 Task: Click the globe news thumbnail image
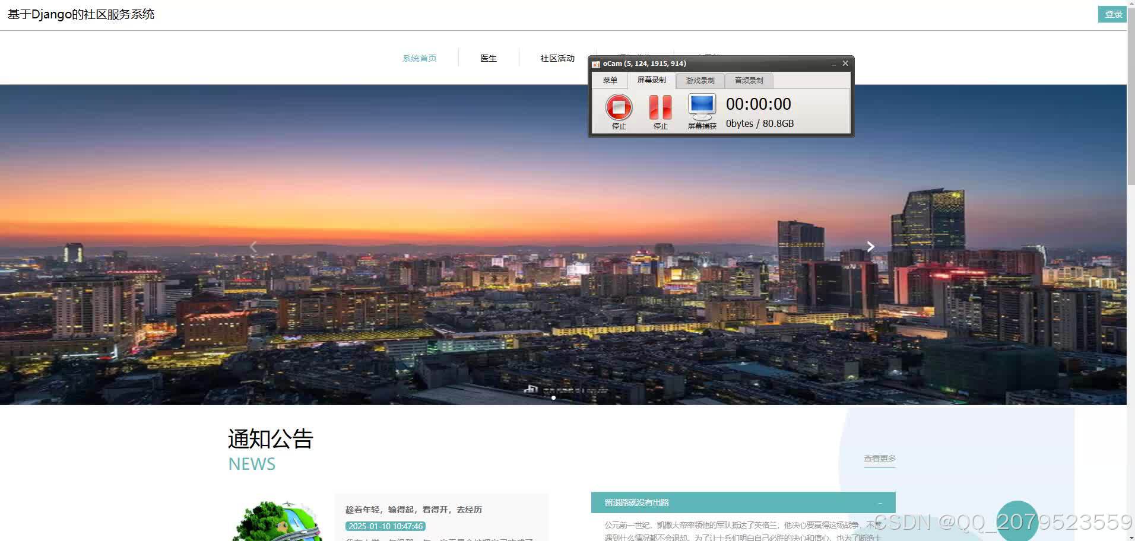click(x=278, y=521)
